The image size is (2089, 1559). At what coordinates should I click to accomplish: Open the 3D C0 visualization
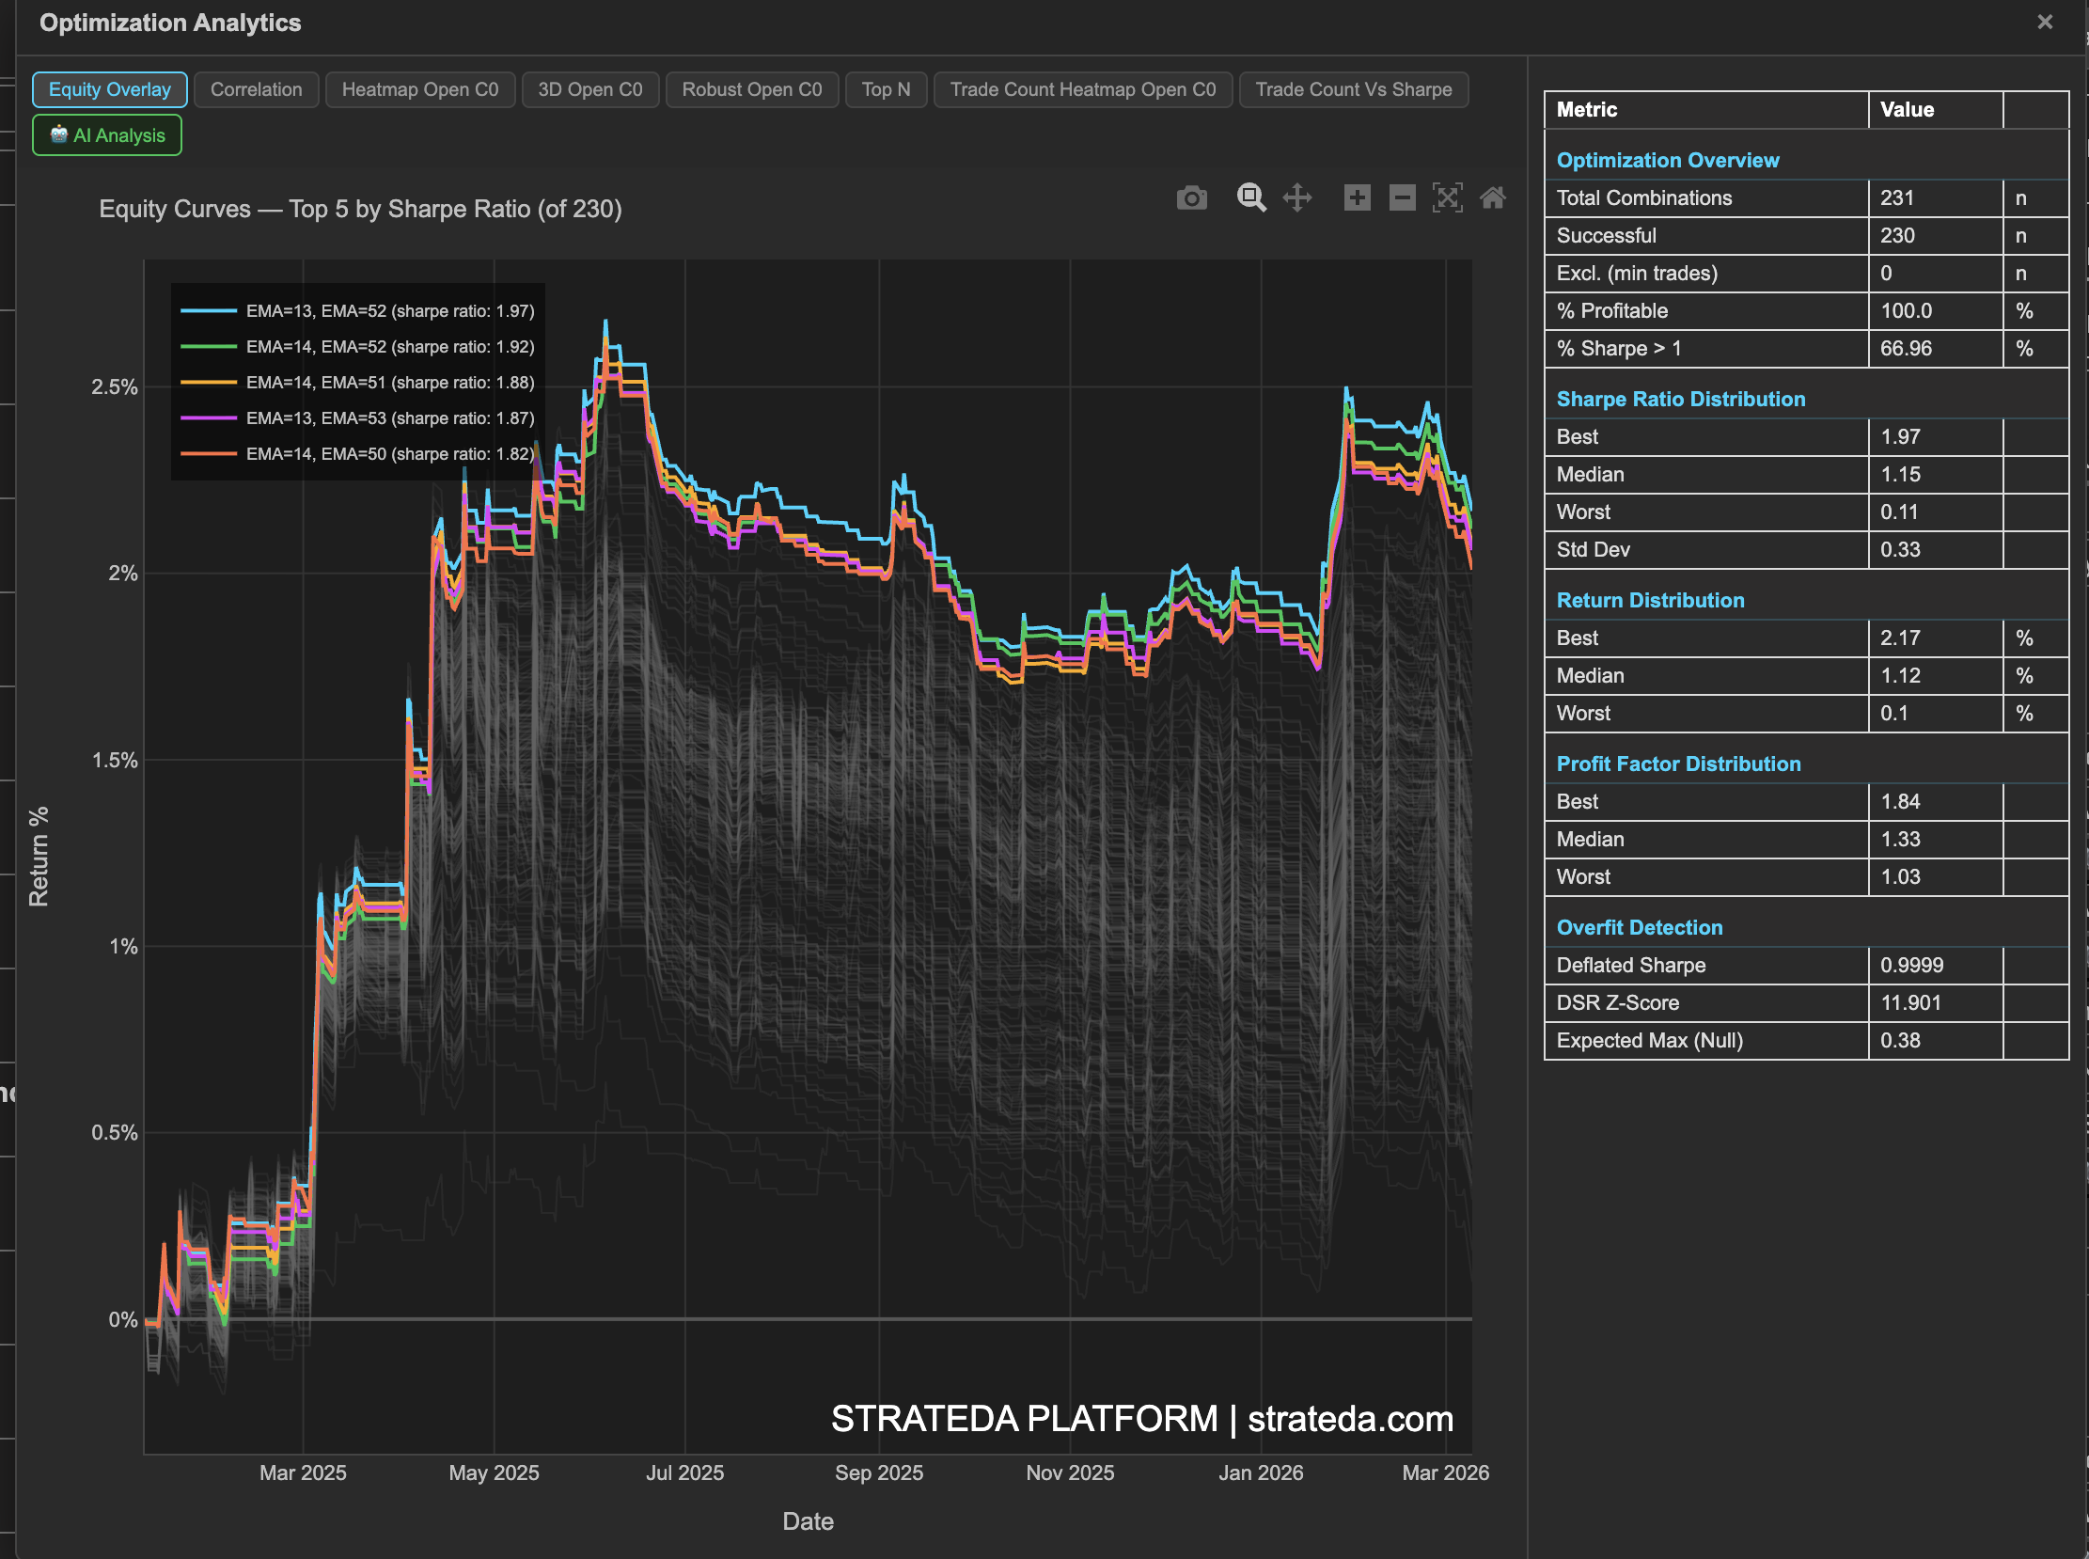click(589, 89)
